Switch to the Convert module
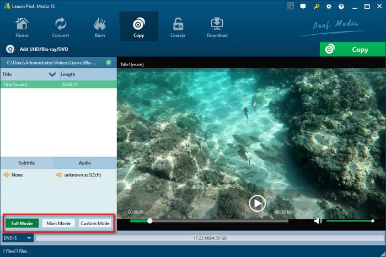Image resolution: width=386 pixels, height=257 pixels. (x=61, y=28)
